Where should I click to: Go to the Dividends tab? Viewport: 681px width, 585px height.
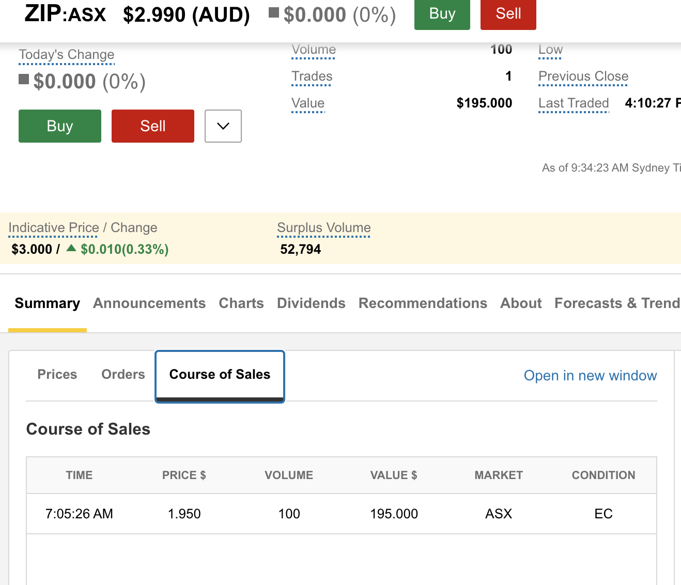click(311, 303)
